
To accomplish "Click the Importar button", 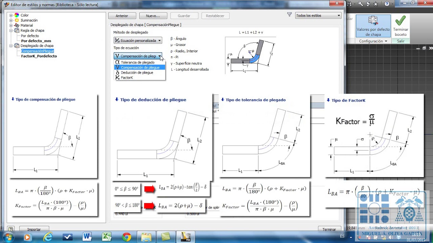I will point(34,229).
